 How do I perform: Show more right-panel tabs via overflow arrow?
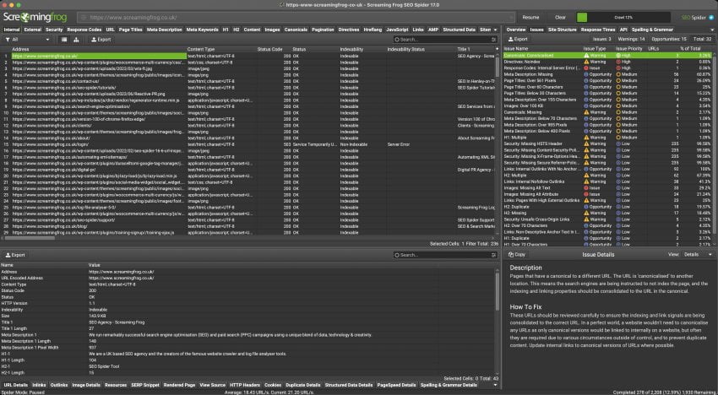pos(710,30)
